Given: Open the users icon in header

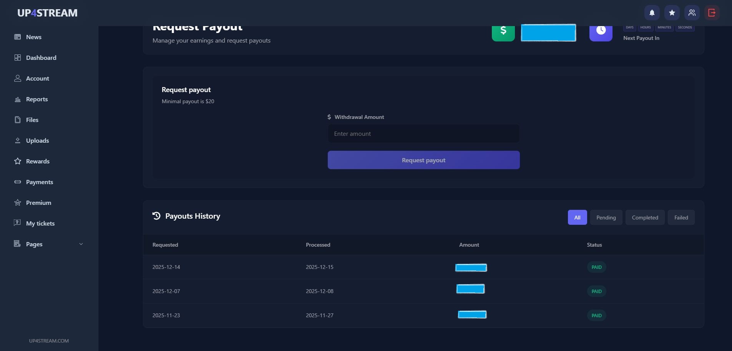Looking at the screenshot, I should click(692, 13).
